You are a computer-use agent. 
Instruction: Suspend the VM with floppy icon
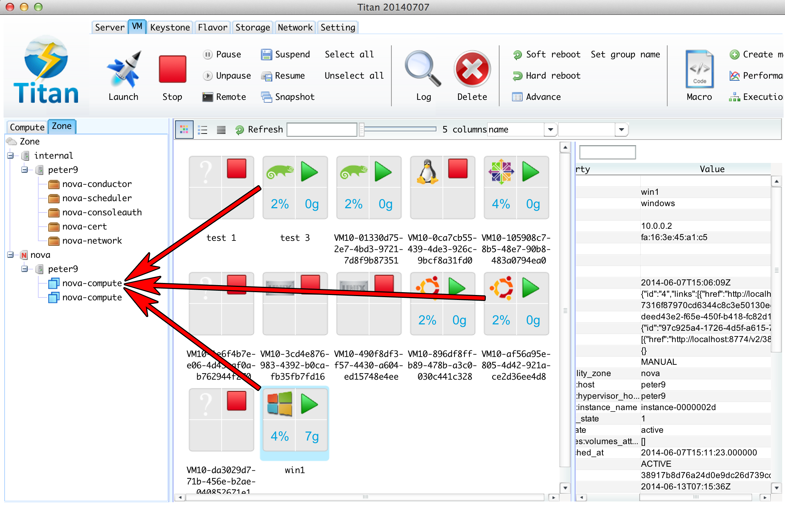pos(285,55)
